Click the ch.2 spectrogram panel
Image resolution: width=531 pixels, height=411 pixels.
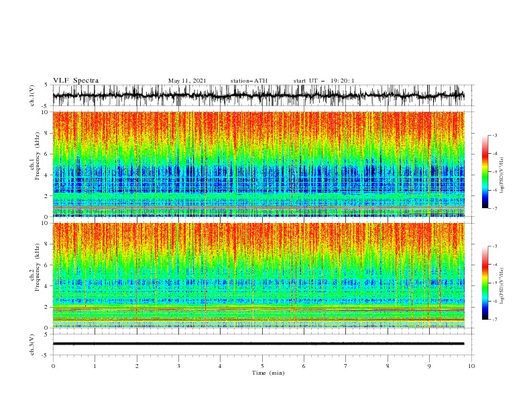coord(259,275)
